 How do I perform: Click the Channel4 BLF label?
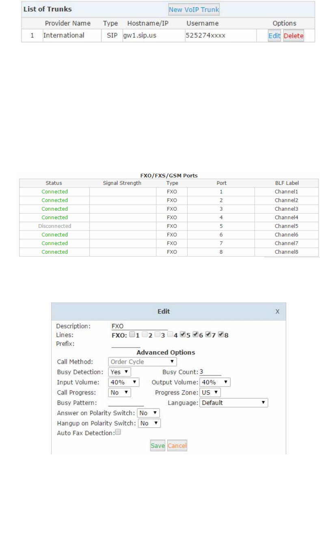[x=287, y=218]
